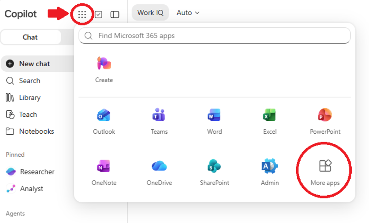Launch Teams from the app grid
The height and width of the screenshot is (223, 369).
tap(159, 121)
